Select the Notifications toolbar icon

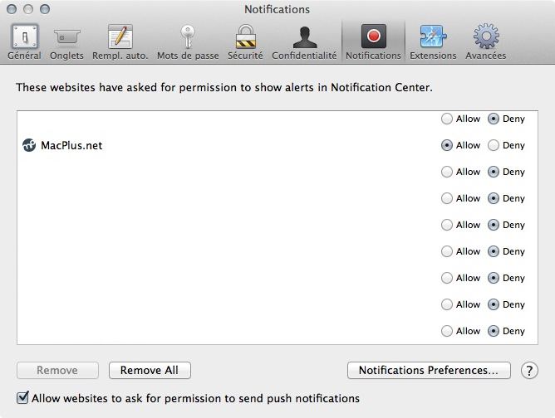(373, 41)
